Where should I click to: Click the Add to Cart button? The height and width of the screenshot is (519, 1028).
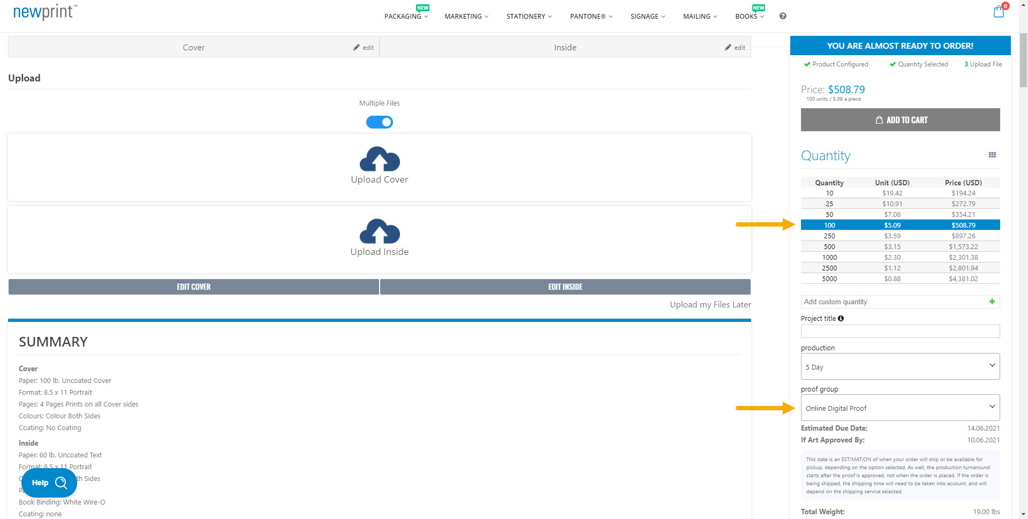900,119
